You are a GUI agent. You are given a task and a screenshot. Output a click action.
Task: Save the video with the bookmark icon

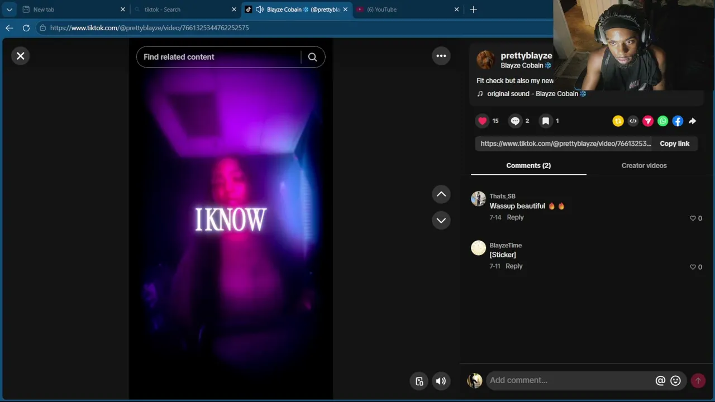[546, 121]
